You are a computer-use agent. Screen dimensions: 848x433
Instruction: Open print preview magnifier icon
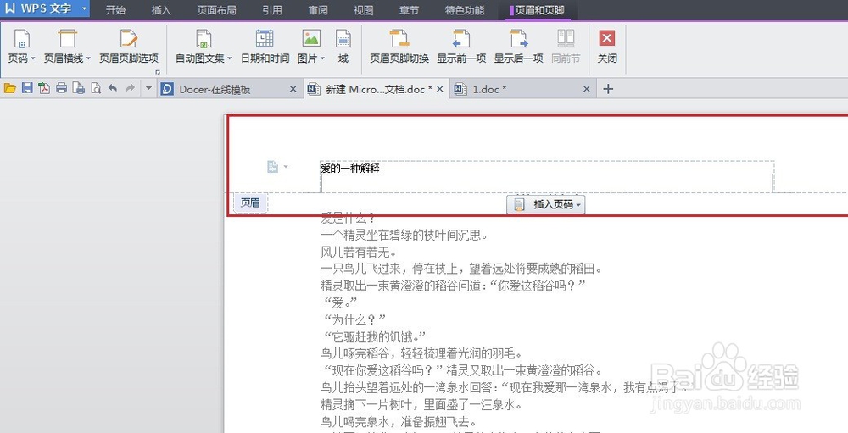(96, 88)
